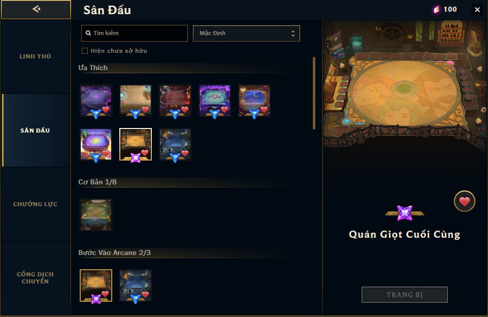Click the dropdown arrows of Mặc Định

coord(292,34)
